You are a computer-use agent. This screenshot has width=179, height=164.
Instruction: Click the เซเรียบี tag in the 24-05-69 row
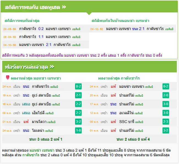click(x=76, y=29)
